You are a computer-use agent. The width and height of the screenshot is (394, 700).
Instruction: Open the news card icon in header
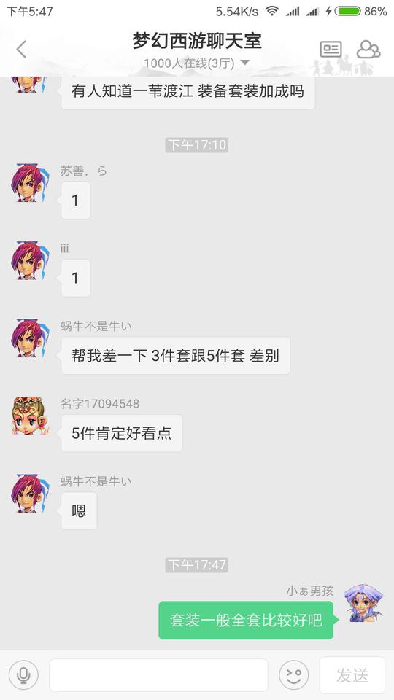pos(331,49)
